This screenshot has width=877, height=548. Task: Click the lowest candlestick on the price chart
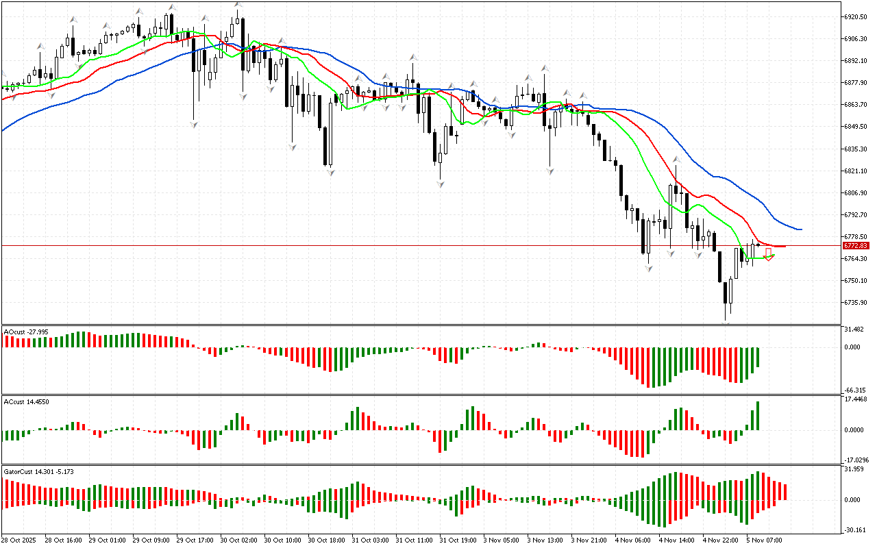click(x=725, y=295)
